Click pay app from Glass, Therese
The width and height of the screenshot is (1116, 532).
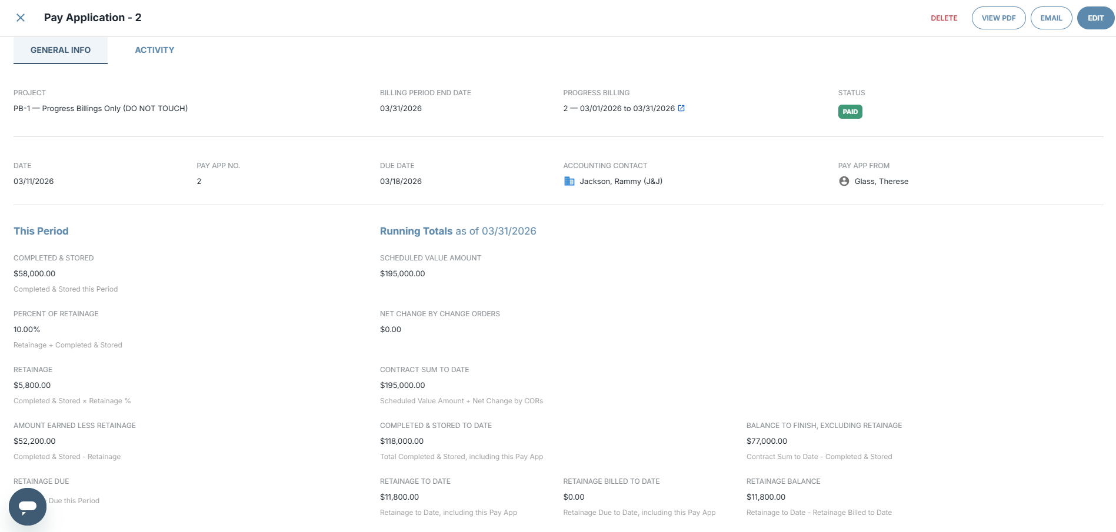(881, 181)
